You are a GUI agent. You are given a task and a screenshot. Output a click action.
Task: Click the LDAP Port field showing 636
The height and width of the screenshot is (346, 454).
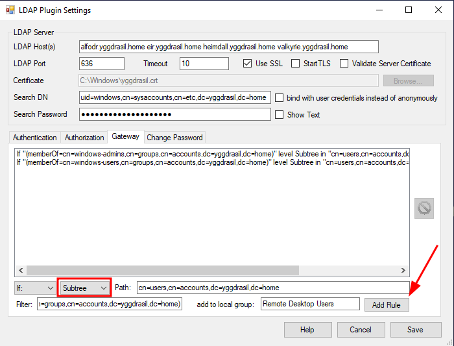tap(102, 64)
